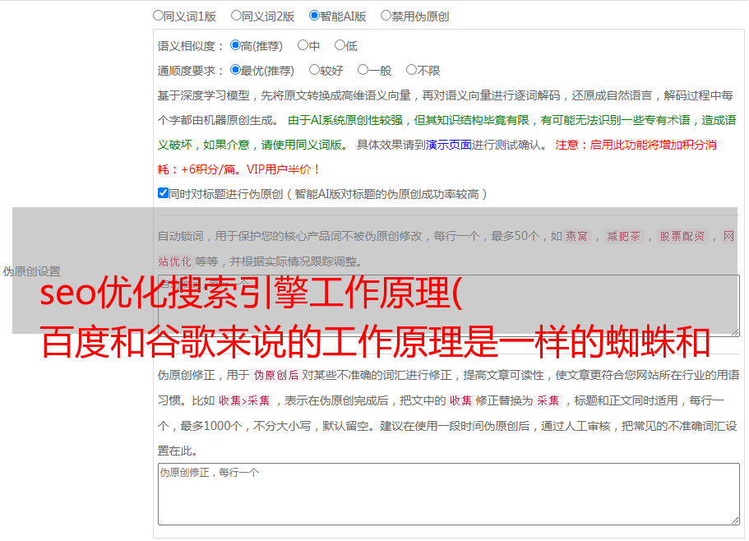The image size is (749, 541).
Task: Set 语义相似度 to 高(推荐)
Action: click(235, 45)
